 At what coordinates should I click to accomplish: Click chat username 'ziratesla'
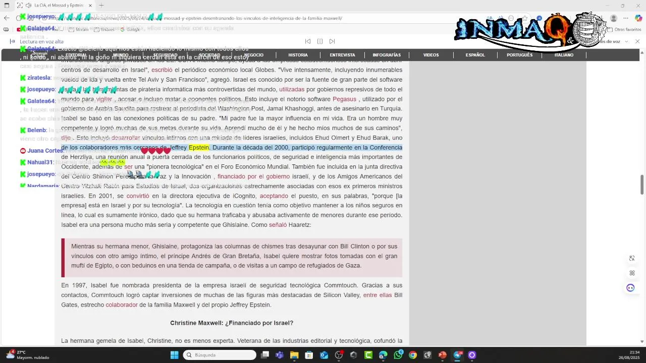(39, 78)
